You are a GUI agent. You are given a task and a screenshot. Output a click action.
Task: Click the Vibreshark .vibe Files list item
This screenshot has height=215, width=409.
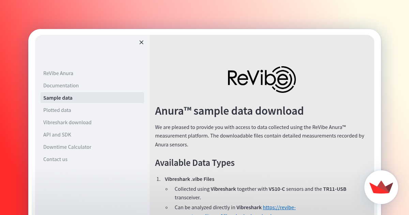(190, 179)
